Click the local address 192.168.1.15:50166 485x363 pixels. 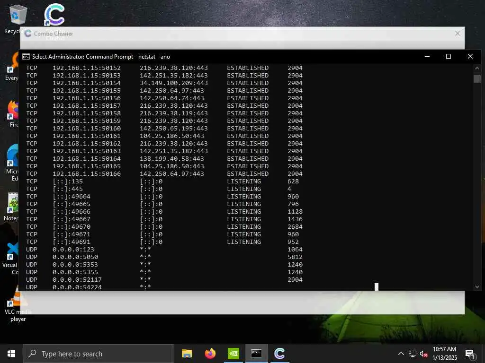[x=87, y=174]
